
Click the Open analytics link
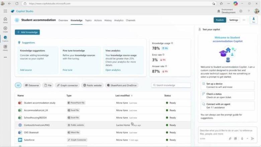(x=113, y=70)
